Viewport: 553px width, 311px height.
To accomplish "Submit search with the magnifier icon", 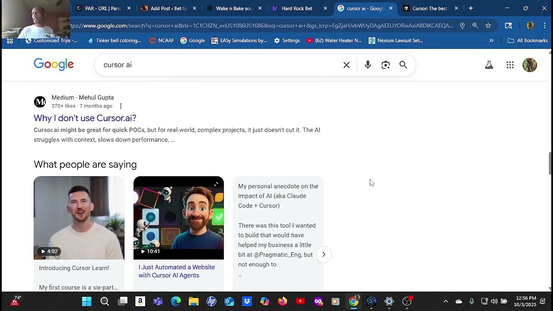I will [403, 65].
